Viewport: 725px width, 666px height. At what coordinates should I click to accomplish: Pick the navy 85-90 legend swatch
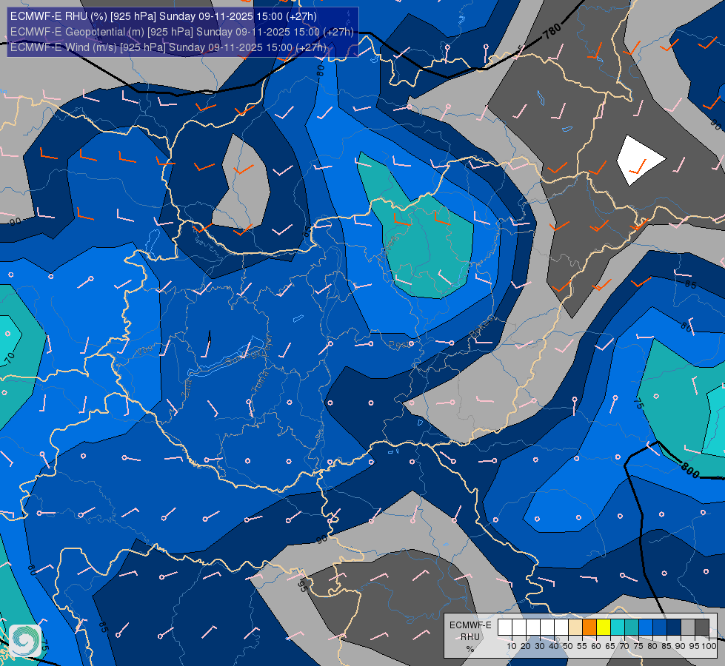tap(674, 627)
